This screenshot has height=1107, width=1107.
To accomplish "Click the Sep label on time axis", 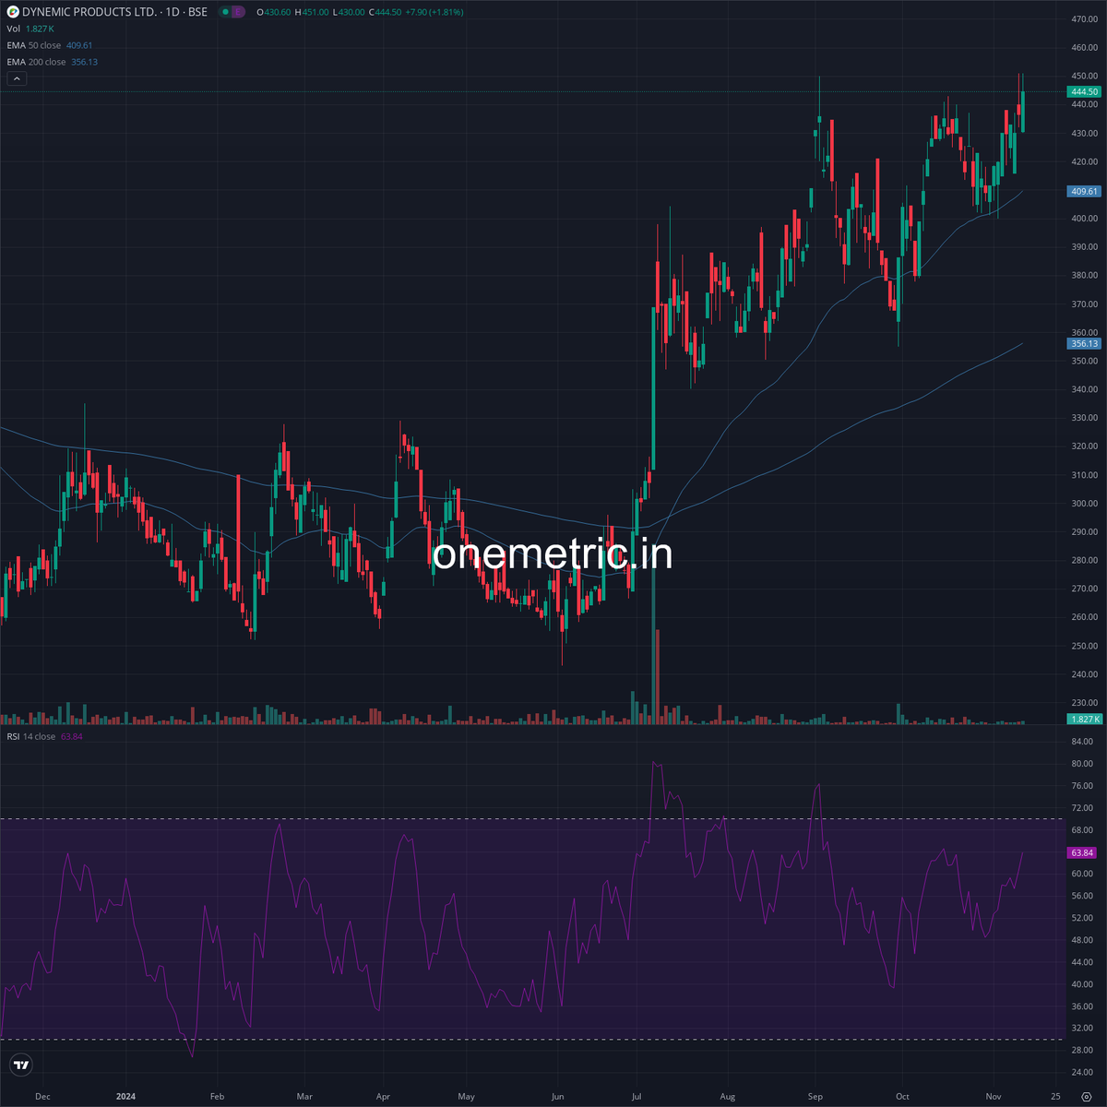I will pos(815,1097).
